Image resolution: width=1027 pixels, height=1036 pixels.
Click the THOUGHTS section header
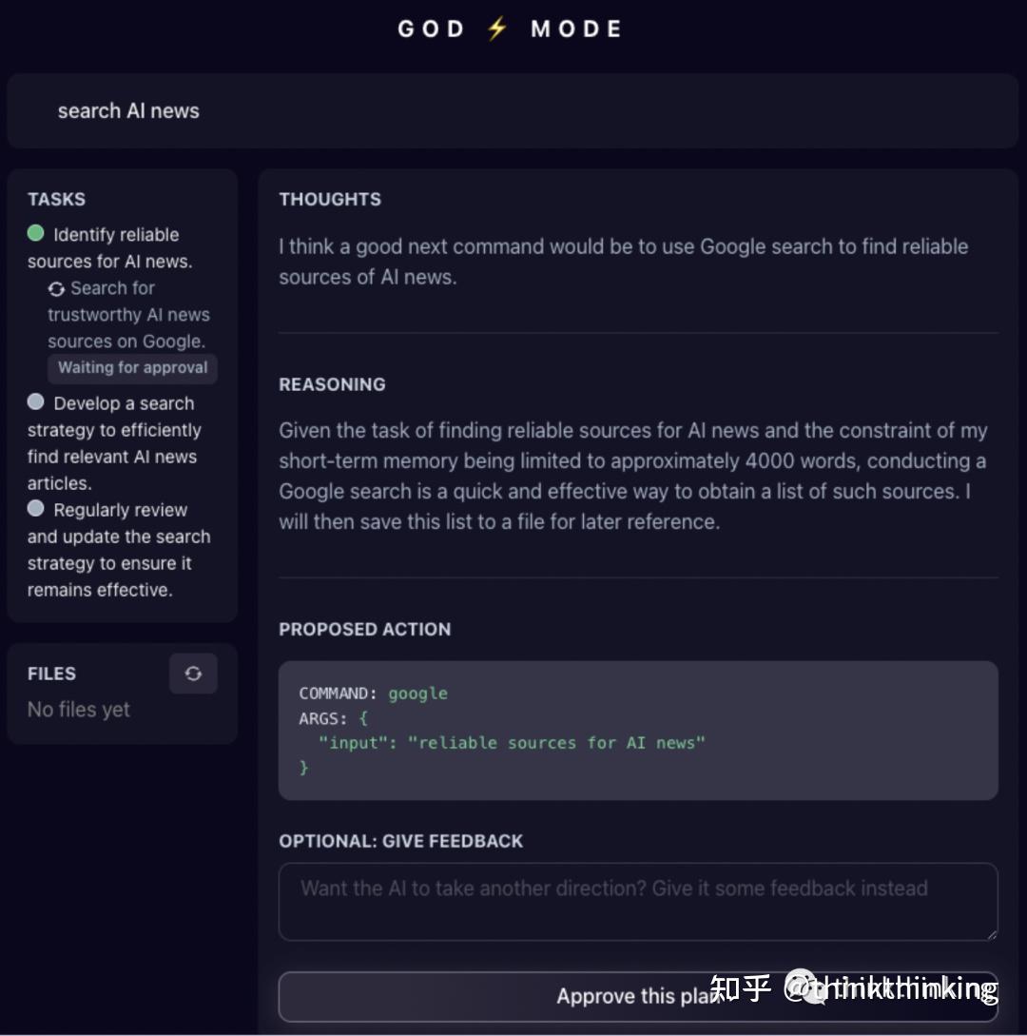[x=330, y=199]
